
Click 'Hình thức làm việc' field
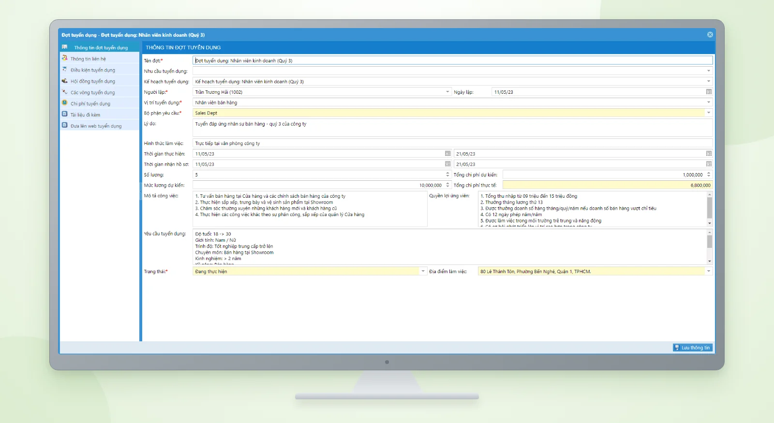(x=453, y=143)
